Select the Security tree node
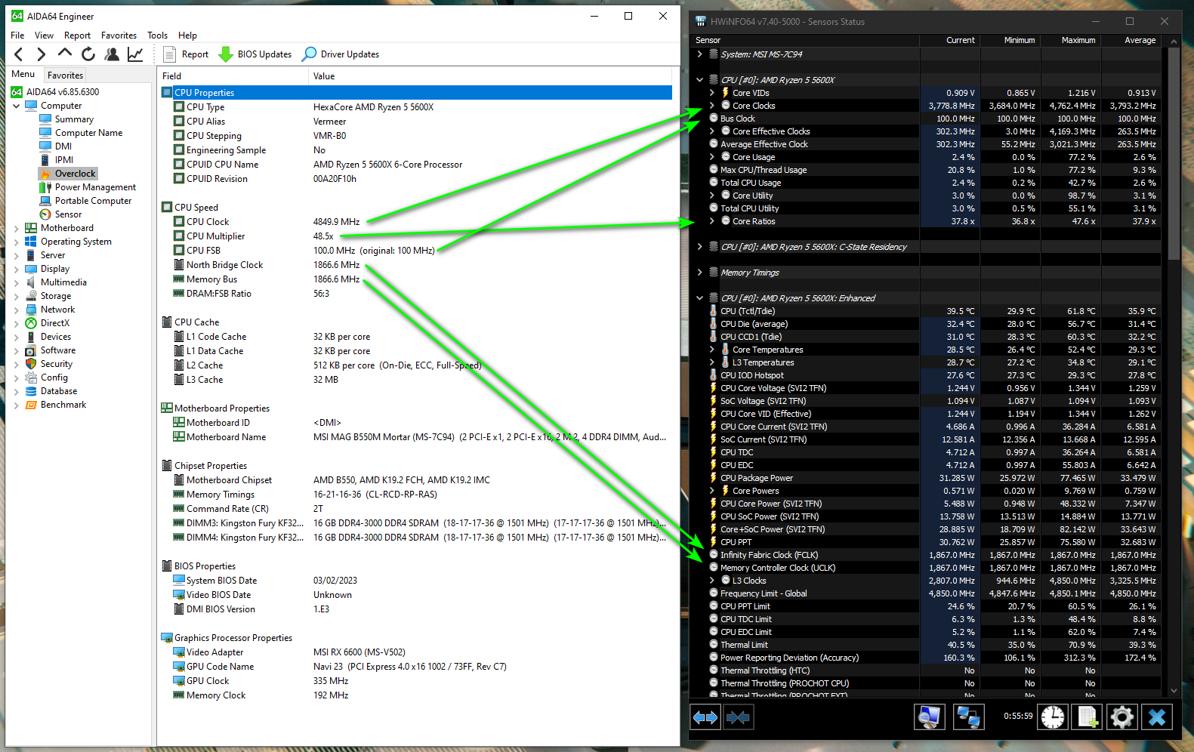Screen dimensions: 1194x752 [x=57, y=364]
